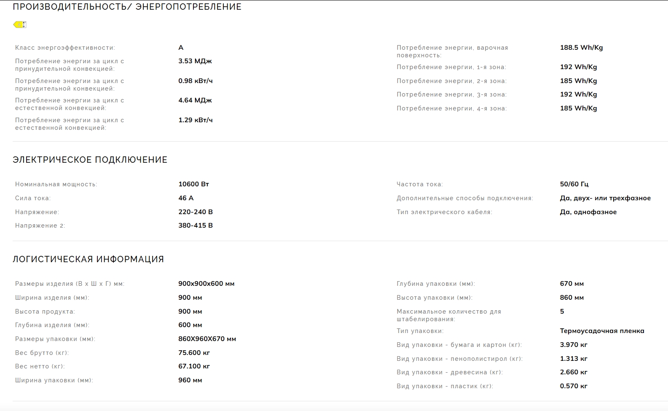Click the 0.98 кВт/ч consumption value
Viewport: 668px width, 411px height.
[195, 81]
